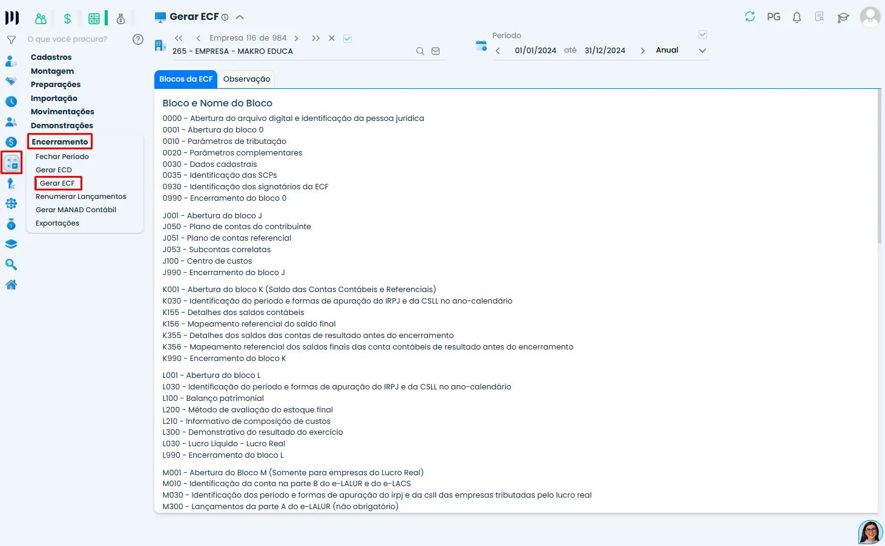Click the O que você procura search field
The image size is (885, 546).
click(67, 39)
